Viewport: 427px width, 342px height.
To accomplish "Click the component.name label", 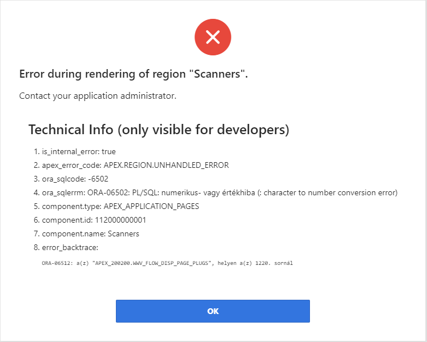I will [71, 234].
